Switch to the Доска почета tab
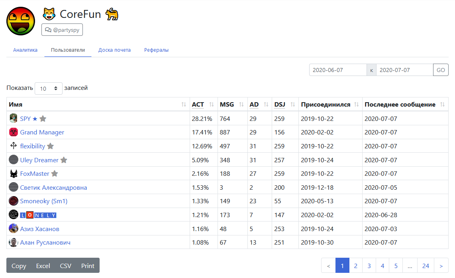 pos(114,50)
